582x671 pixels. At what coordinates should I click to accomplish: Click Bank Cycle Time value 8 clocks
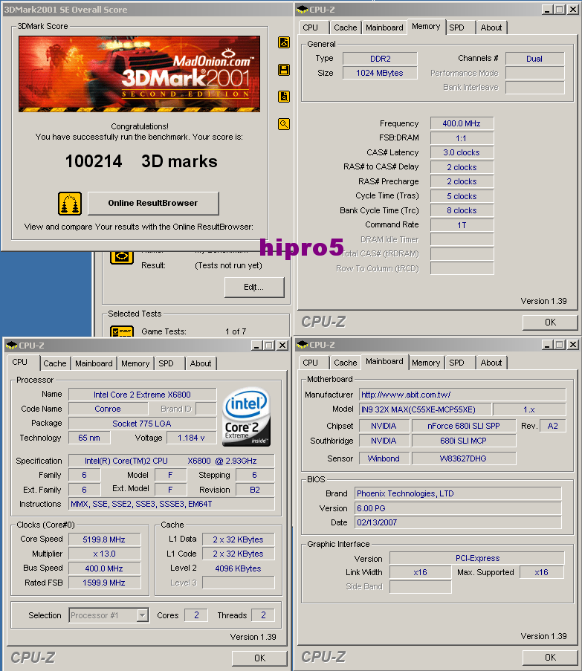pyautogui.click(x=462, y=210)
